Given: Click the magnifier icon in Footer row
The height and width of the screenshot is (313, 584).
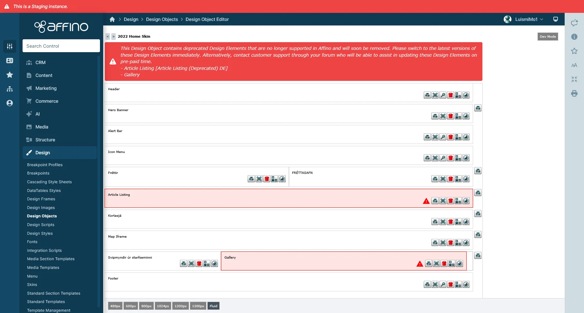Looking at the screenshot, I should 443,284.
